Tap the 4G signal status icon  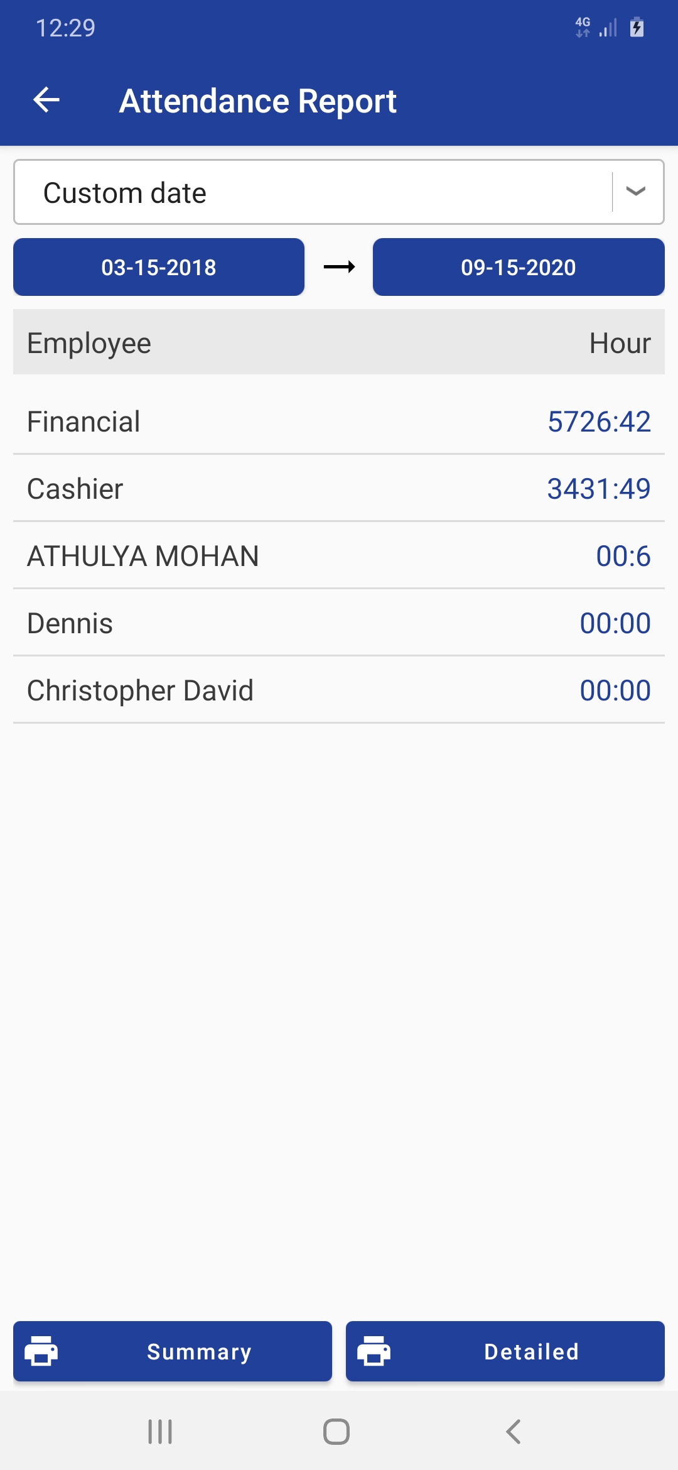(x=583, y=28)
